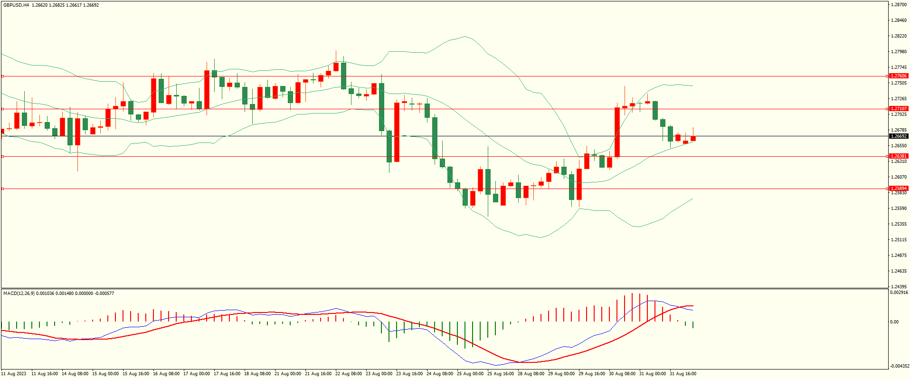Click the 1.27980 price axis label
Viewport: 910px width, 379px height.
tap(899, 52)
